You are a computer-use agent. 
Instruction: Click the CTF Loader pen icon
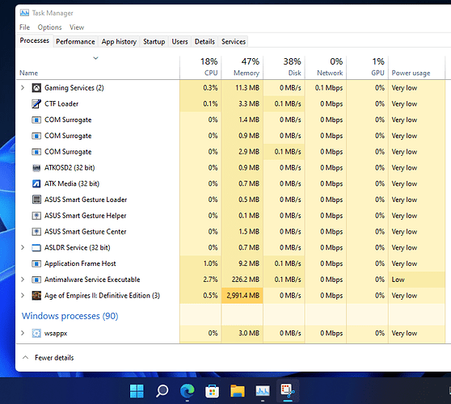[x=36, y=103]
